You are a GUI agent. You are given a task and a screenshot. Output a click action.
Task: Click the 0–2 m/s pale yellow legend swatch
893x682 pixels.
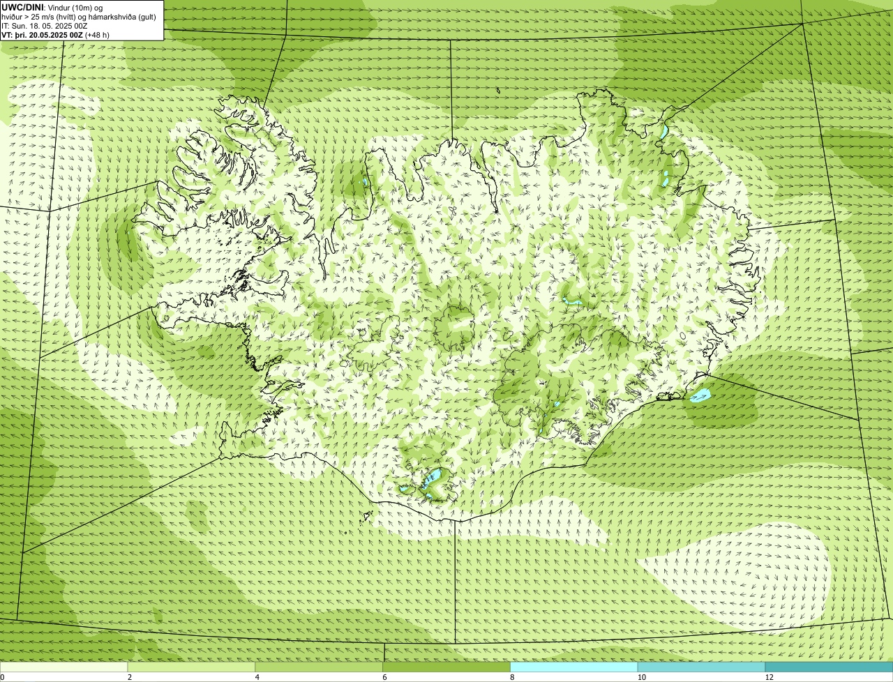64,667
